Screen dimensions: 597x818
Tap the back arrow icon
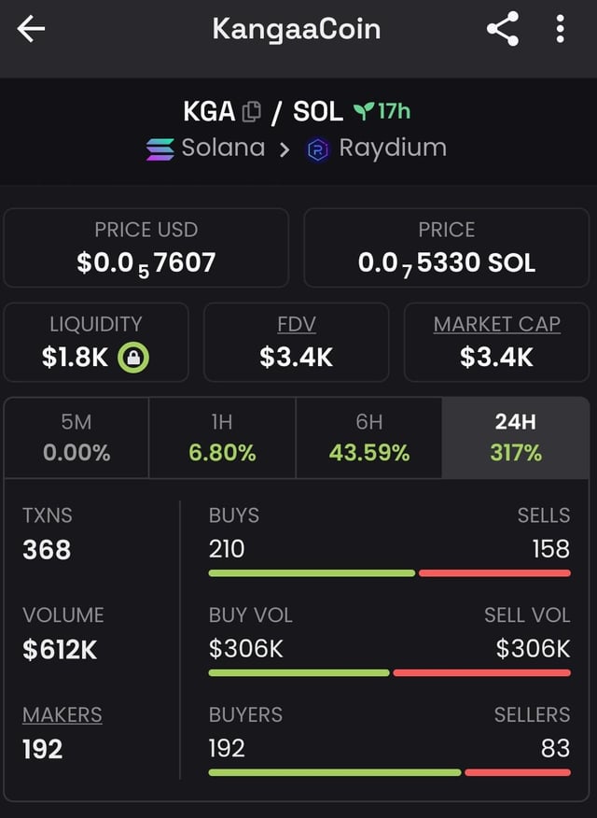click(31, 29)
